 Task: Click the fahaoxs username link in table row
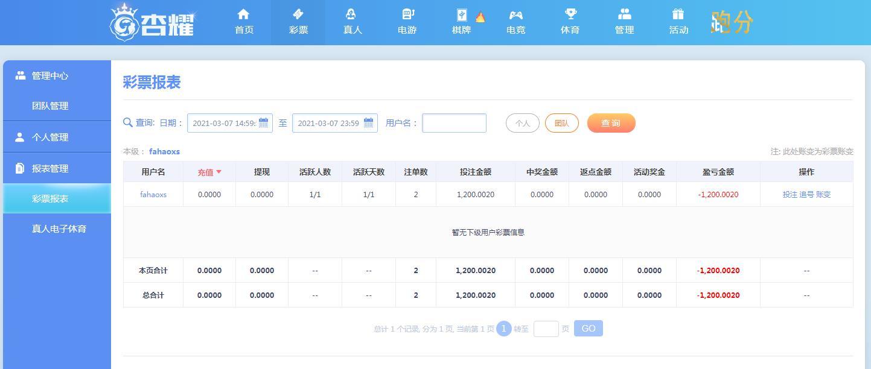(x=153, y=194)
